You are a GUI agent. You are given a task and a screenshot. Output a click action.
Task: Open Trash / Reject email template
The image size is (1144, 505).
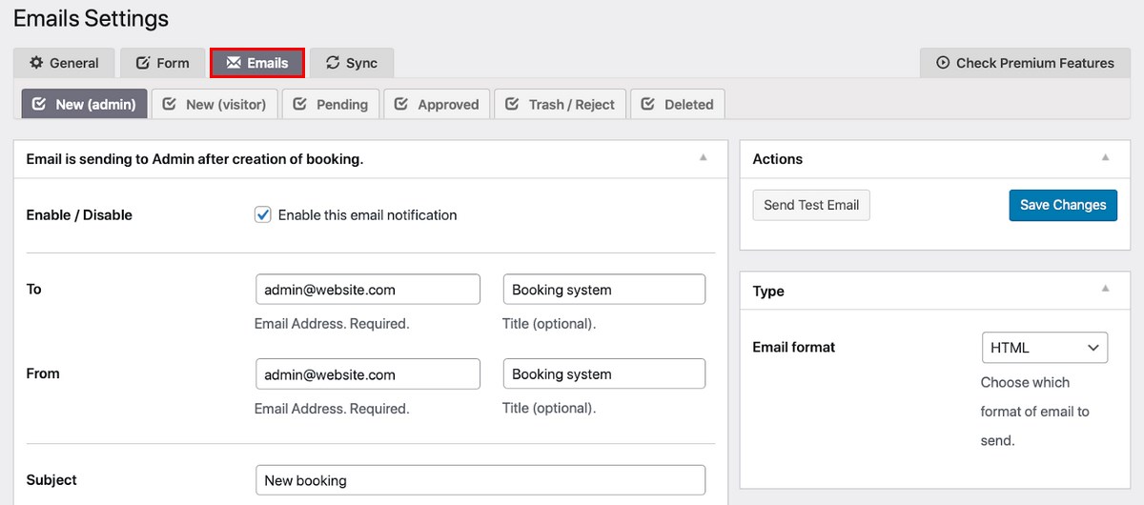click(561, 104)
